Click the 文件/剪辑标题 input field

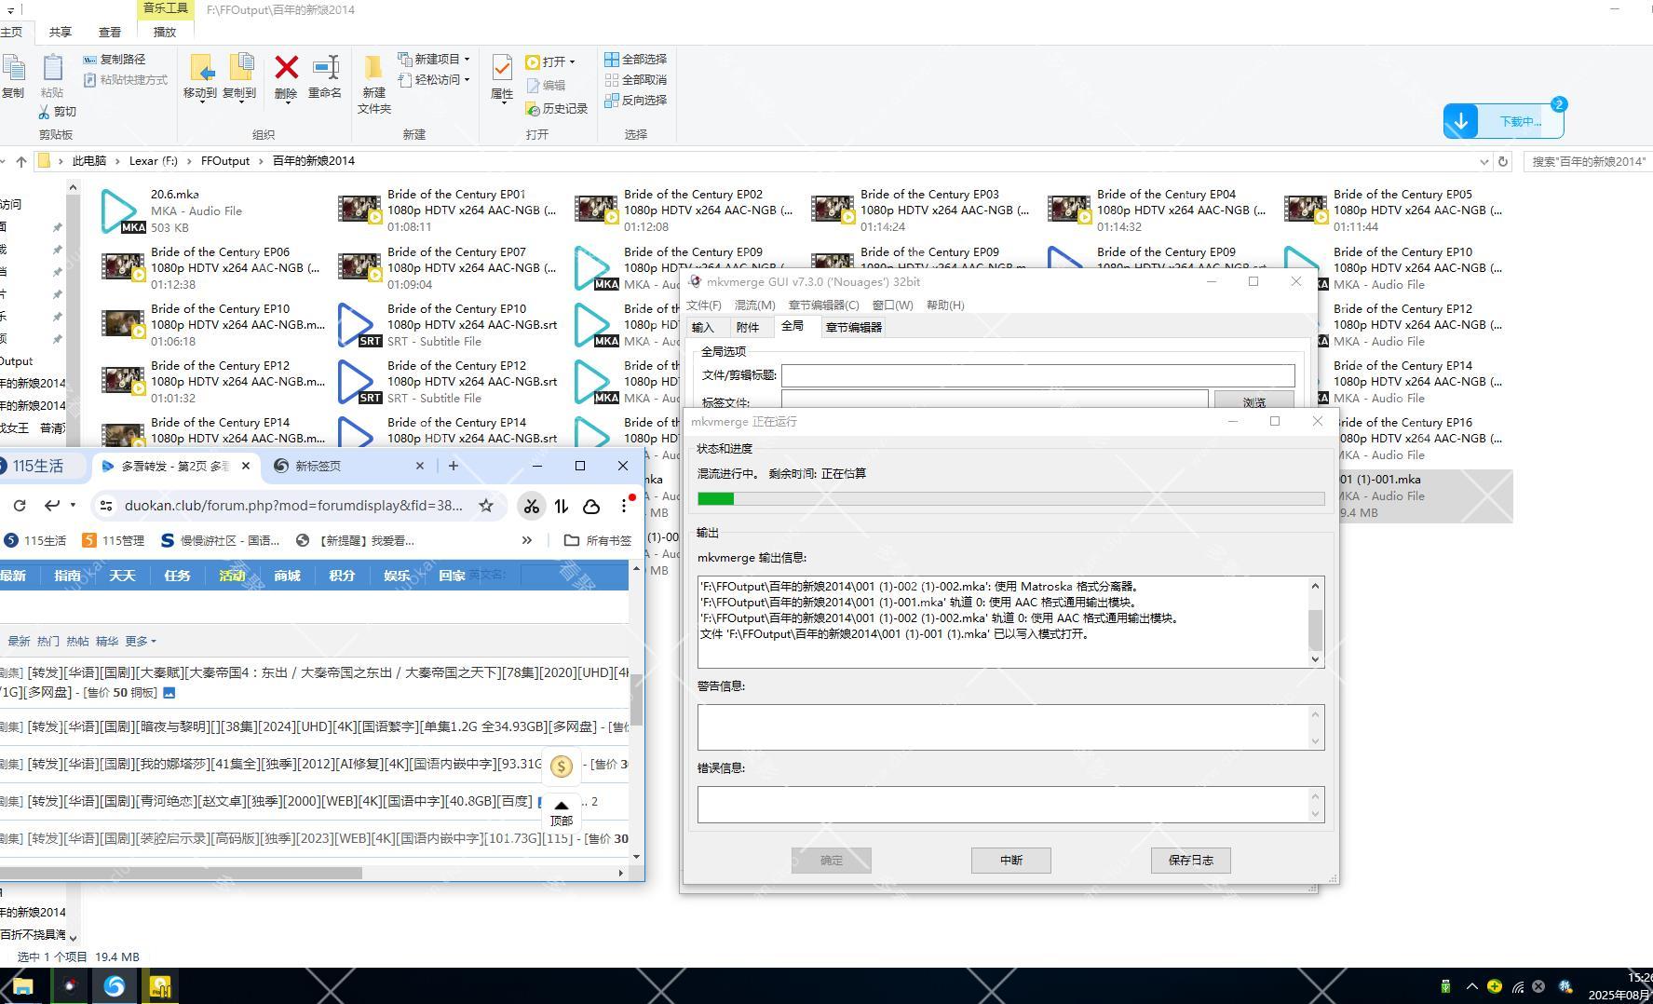[x=1037, y=375]
